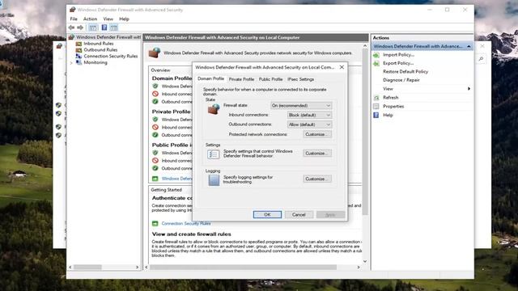Click the red blocked icon under Public Profile
518x291 pixels.
click(x=155, y=161)
